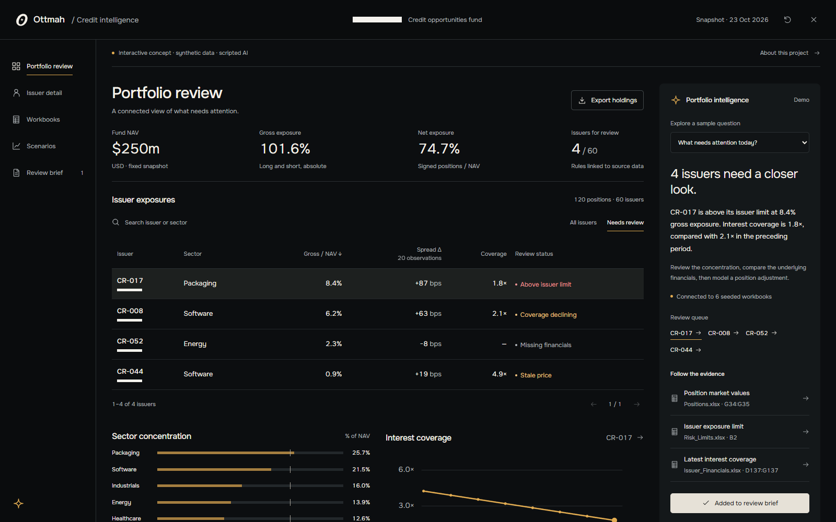Go to next page arrow
This screenshot has width=836, height=522.
pos(637,404)
